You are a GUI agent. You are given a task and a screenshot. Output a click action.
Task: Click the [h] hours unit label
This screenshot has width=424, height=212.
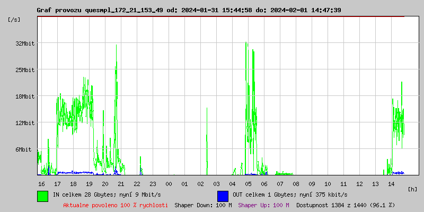pos(413,189)
